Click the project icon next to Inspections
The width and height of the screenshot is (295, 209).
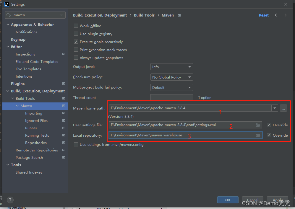coord(64,54)
